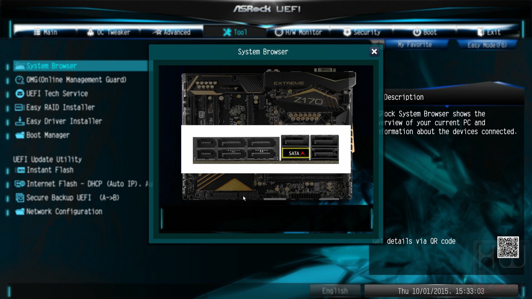Click the date and time display
Screen dimensions: 532x299
point(441,291)
